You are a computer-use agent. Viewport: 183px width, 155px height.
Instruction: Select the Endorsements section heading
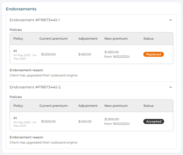[21, 9]
